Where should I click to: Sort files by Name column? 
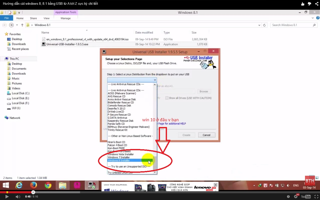pos(45,32)
